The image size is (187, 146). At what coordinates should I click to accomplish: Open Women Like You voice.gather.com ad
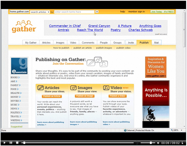156,67
